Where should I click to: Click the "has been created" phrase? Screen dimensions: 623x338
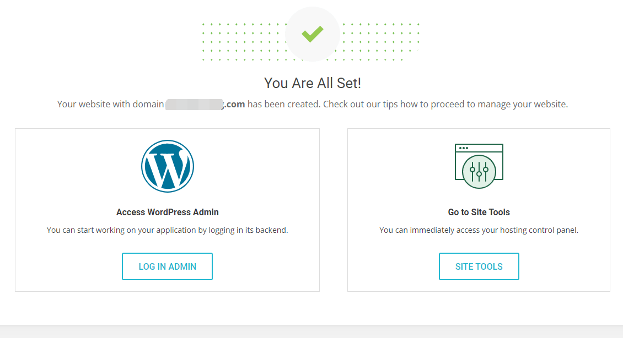[x=283, y=104]
